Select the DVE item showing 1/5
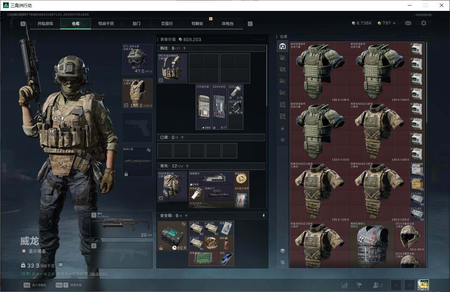Viewport: 450px width, 292px height. pos(236,92)
